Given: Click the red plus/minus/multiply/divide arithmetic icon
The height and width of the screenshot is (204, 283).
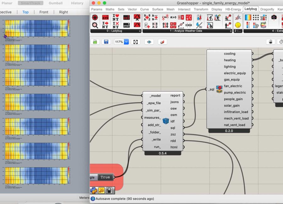Looking at the screenshot, I should pos(173,25).
